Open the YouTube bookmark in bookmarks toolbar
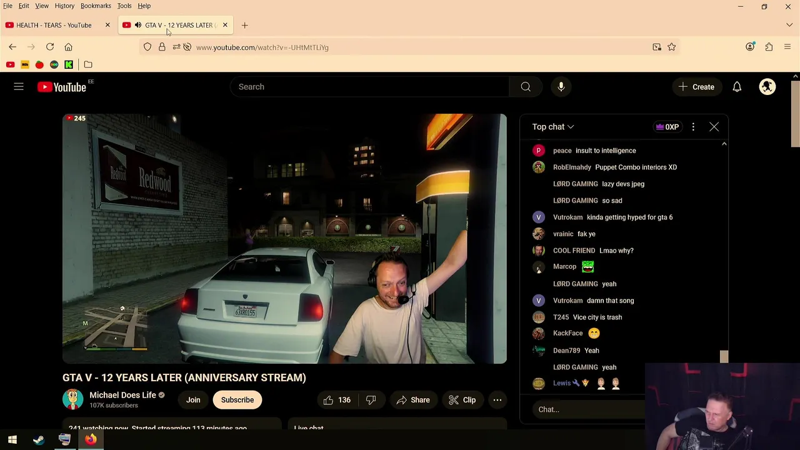 [x=10, y=64]
